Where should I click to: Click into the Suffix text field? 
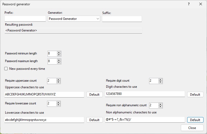coord(122,19)
